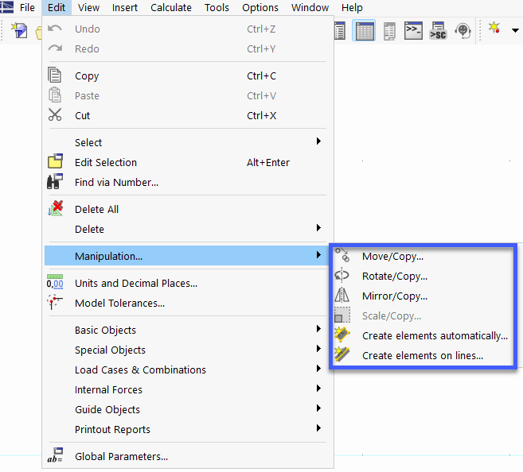Viewport: 523px width, 472px height.
Task: Click the Copy page icon
Action: (x=55, y=75)
